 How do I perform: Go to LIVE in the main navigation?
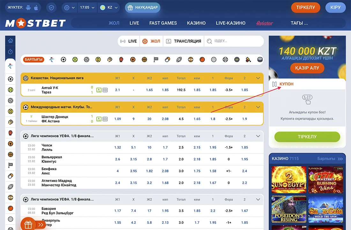(x=134, y=23)
